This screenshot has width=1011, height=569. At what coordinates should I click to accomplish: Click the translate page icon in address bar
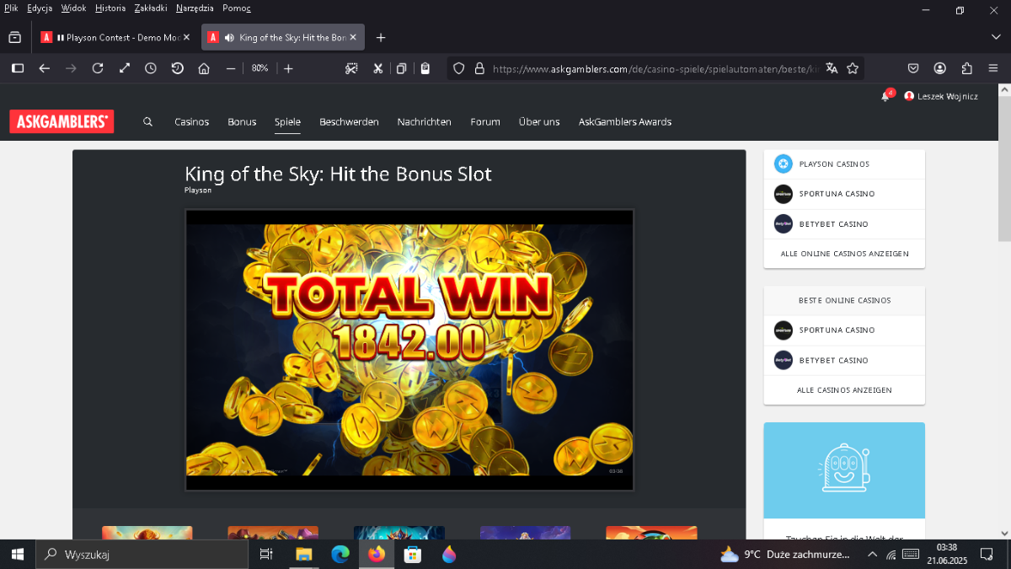(x=832, y=68)
